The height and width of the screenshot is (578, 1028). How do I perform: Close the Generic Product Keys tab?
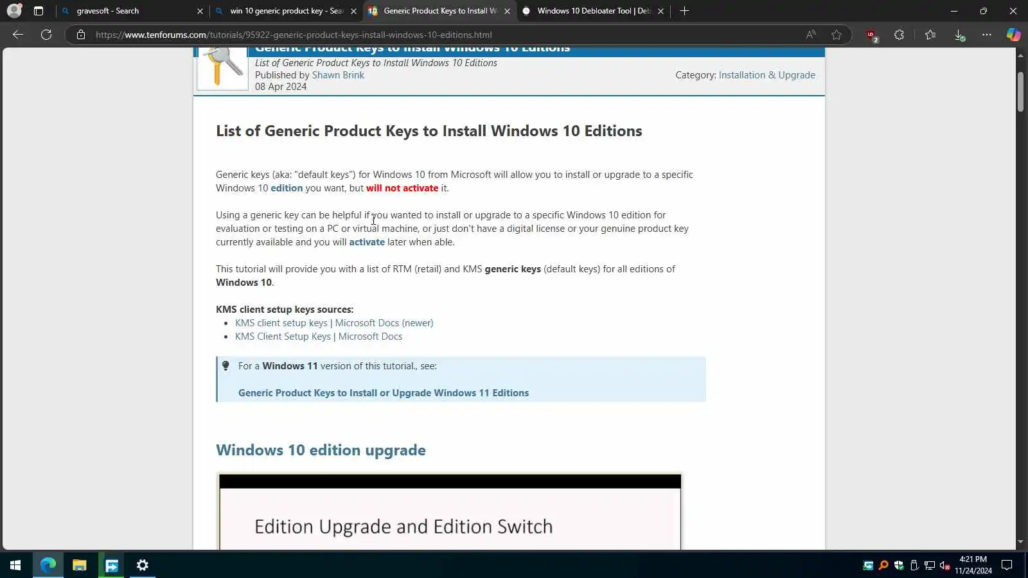[507, 11]
